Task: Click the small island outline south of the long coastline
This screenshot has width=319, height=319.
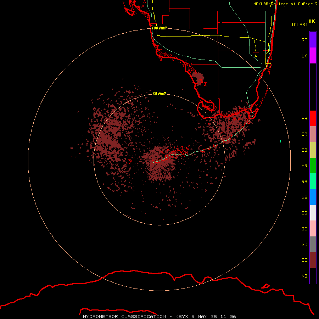Action: point(265,286)
